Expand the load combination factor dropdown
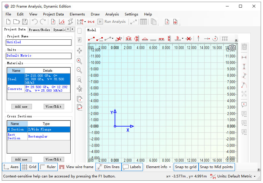 click(85, 22)
